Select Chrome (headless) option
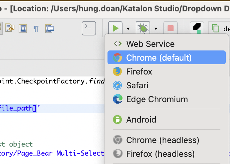 click(x=162, y=140)
